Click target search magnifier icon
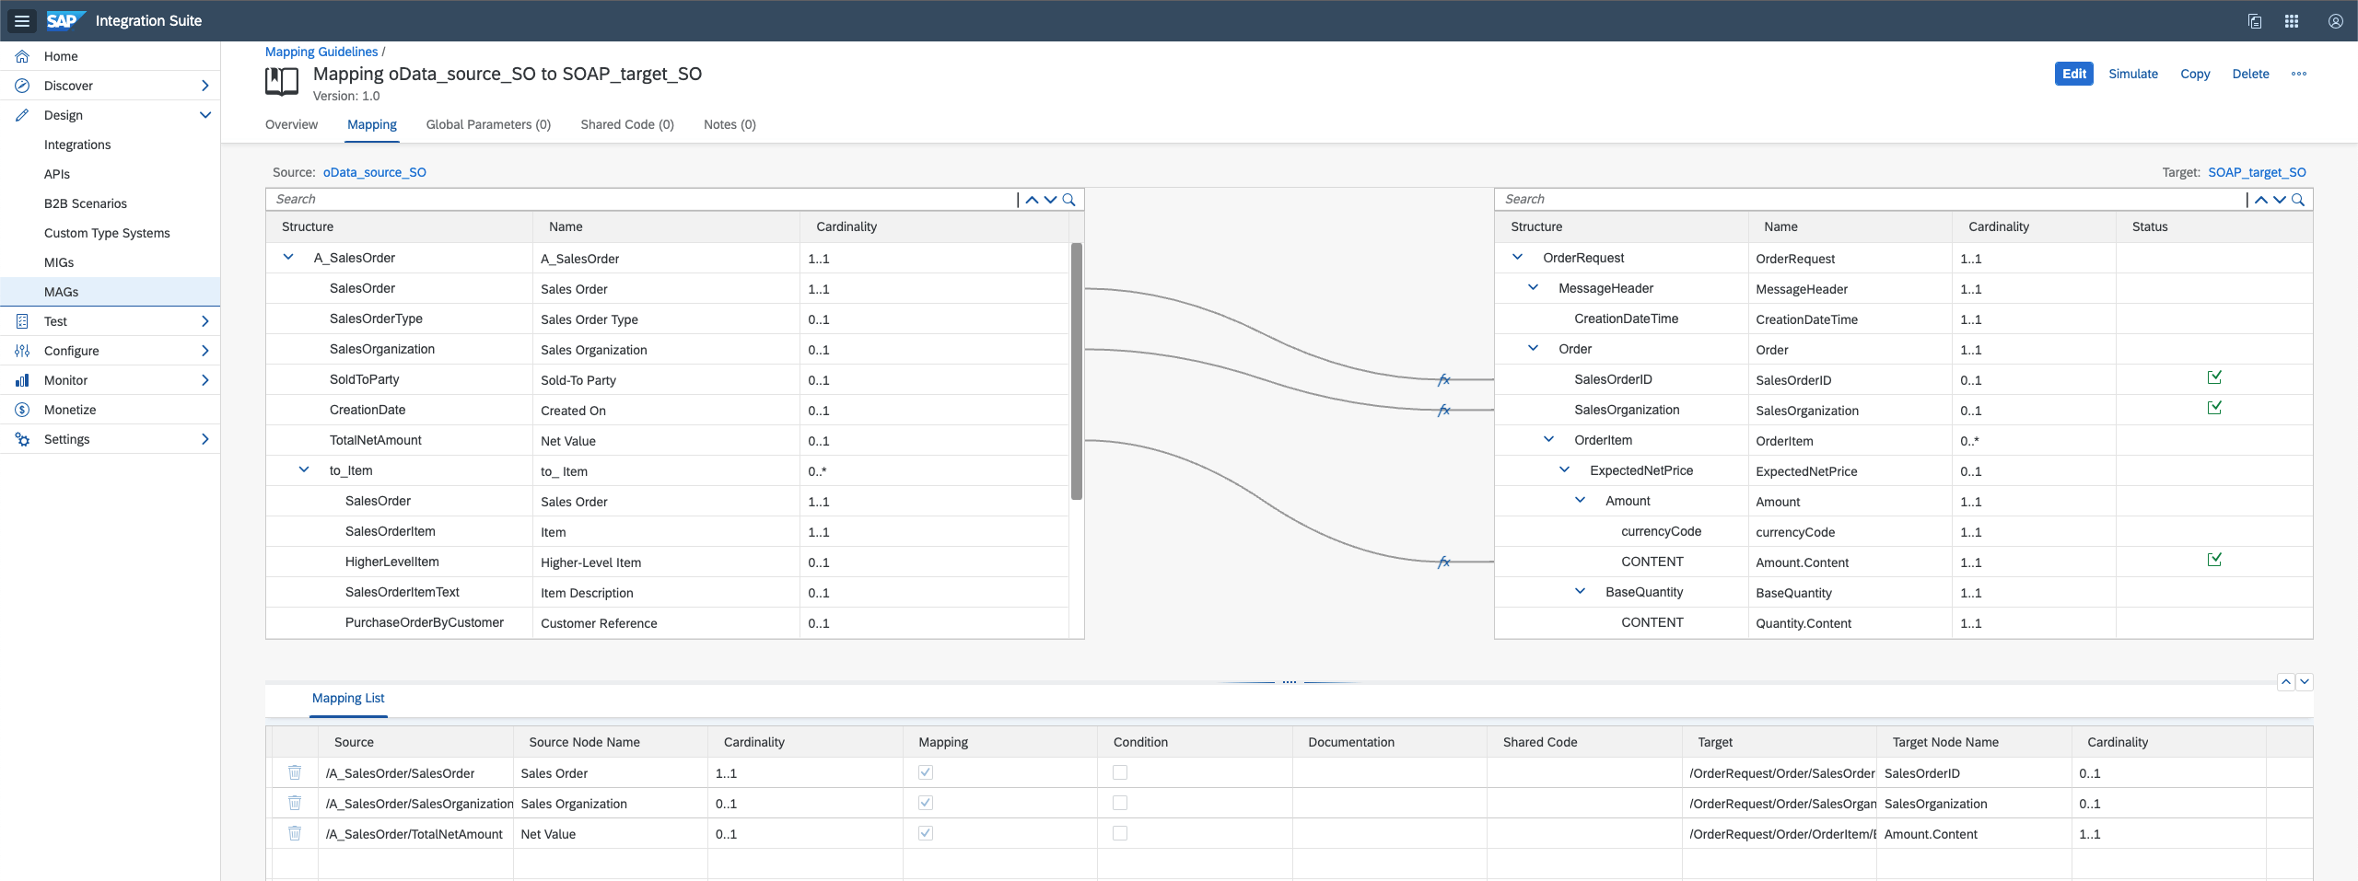The image size is (2358, 881). coord(2298,199)
